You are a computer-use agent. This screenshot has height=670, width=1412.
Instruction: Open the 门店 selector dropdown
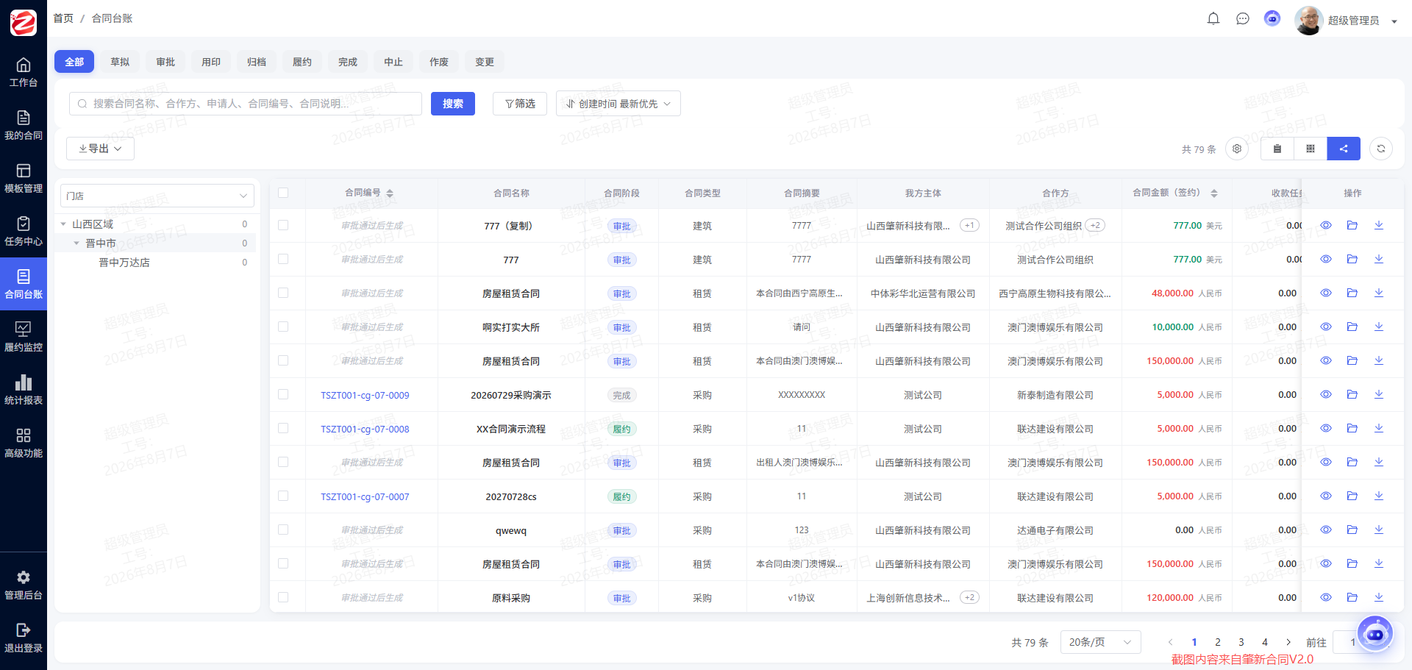point(157,196)
